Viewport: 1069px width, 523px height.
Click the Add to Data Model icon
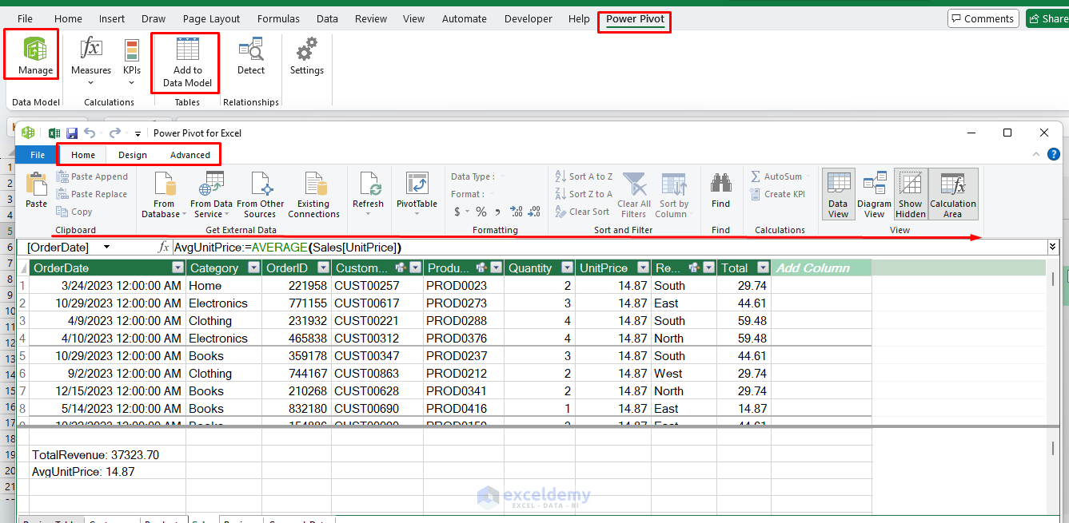(x=187, y=61)
